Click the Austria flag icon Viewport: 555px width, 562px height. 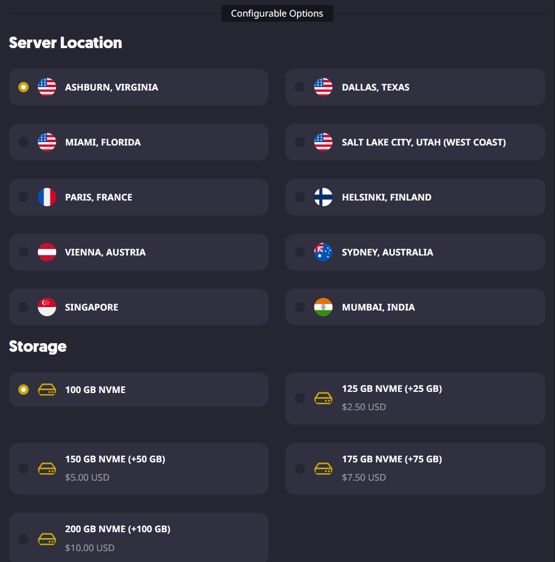[47, 252]
